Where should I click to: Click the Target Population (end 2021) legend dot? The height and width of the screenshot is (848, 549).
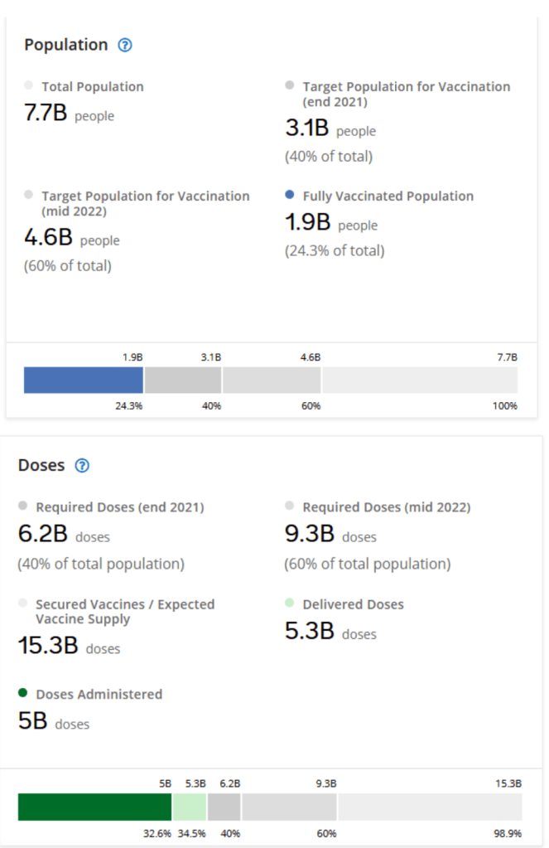click(289, 85)
